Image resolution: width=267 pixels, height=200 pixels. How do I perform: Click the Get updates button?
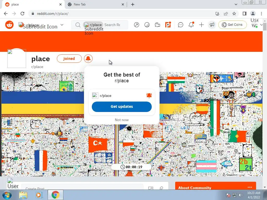(122, 107)
